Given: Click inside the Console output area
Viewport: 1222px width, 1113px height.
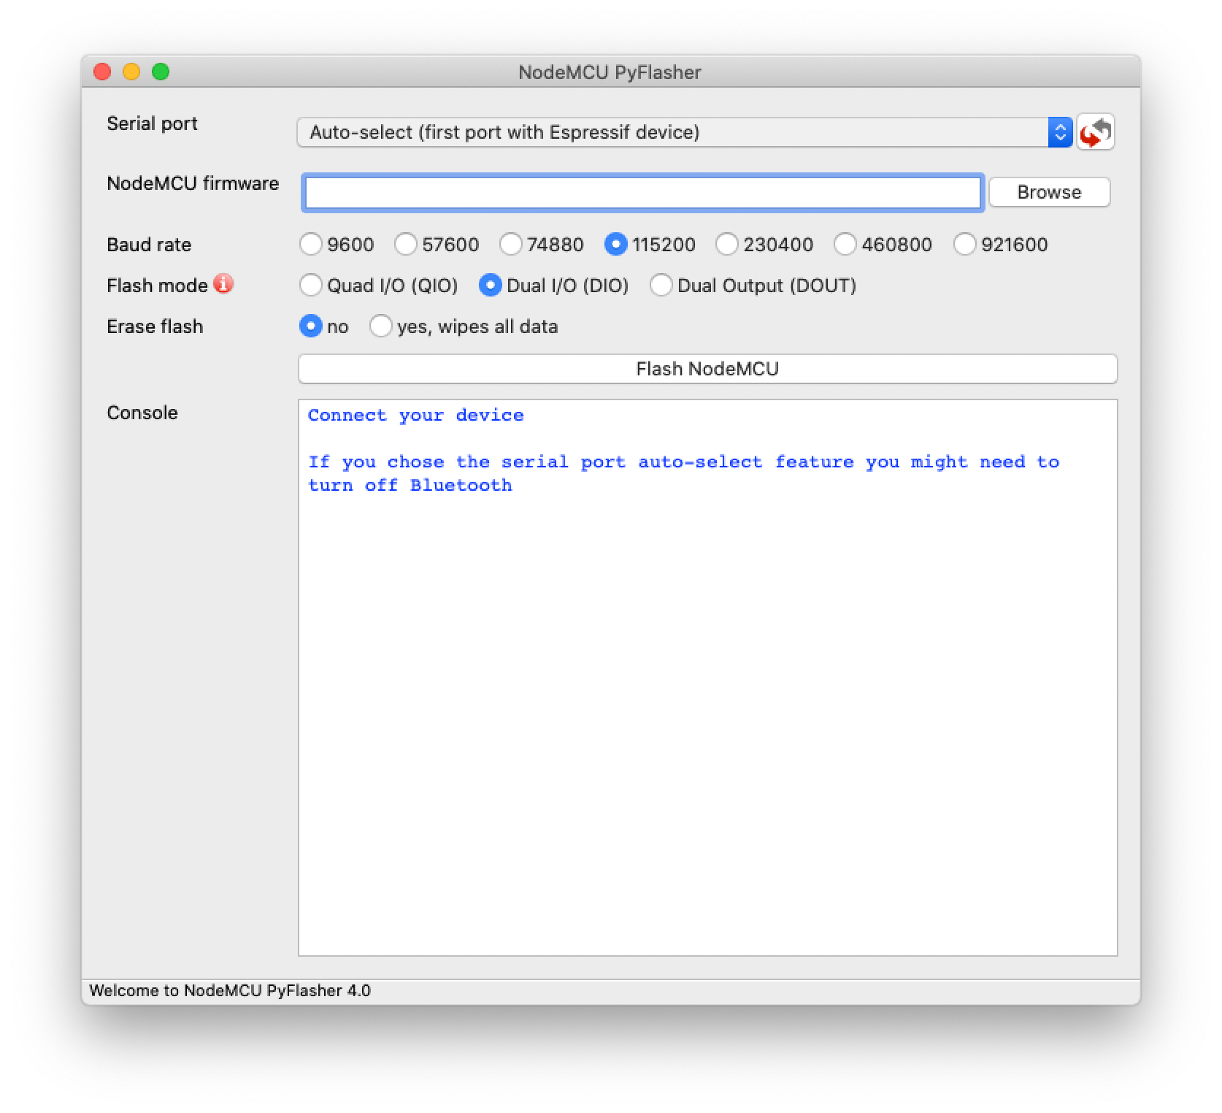Looking at the screenshot, I should tap(707, 677).
